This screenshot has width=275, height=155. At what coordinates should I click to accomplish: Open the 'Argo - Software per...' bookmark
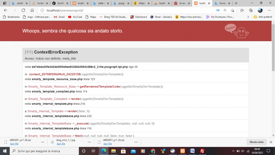[37, 17]
